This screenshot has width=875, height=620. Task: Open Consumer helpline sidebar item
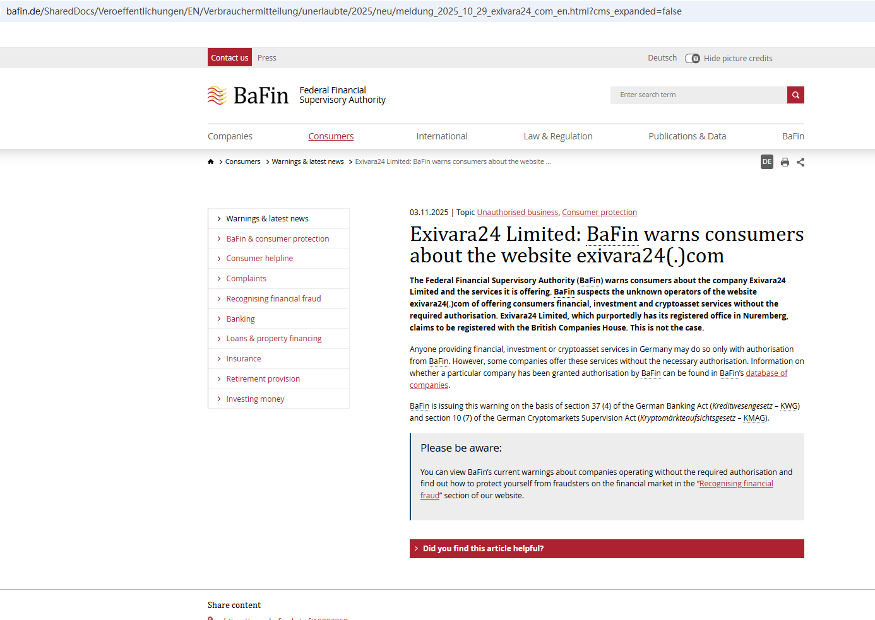[278, 259]
